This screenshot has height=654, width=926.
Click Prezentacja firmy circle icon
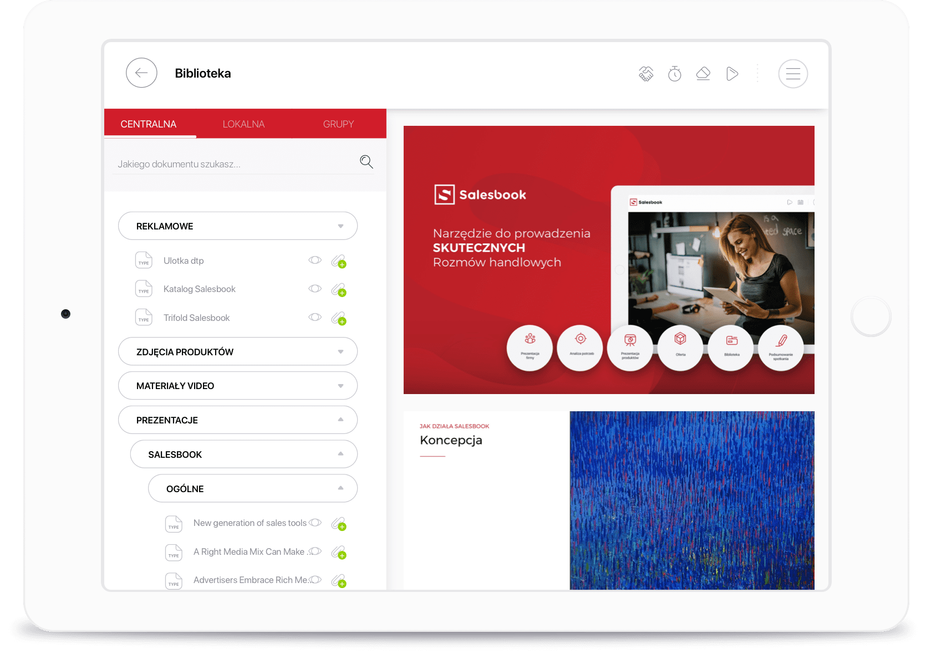point(530,348)
